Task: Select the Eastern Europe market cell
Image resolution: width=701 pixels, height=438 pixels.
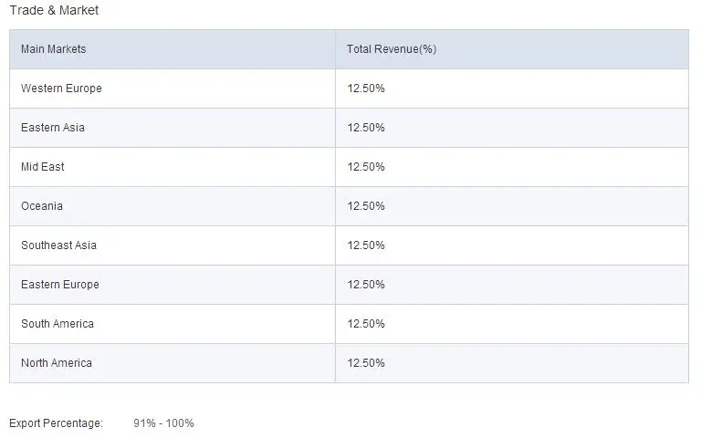Action: [59, 285]
